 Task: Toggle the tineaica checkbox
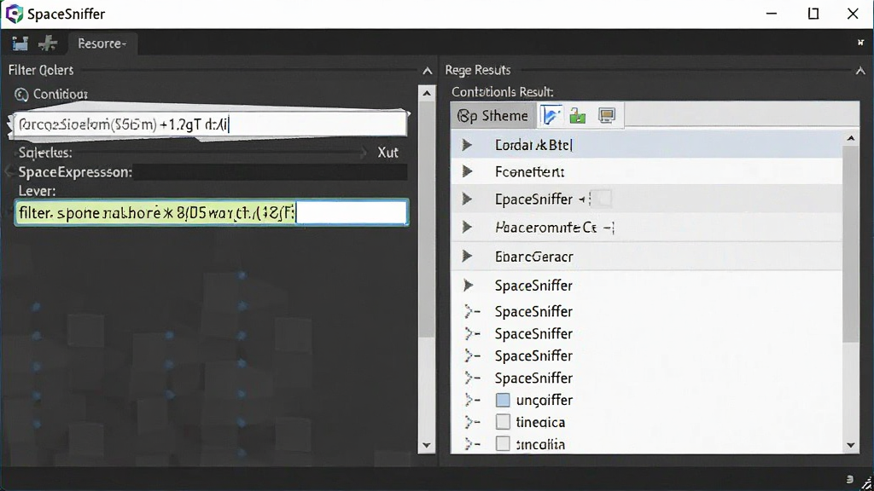(503, 422)
